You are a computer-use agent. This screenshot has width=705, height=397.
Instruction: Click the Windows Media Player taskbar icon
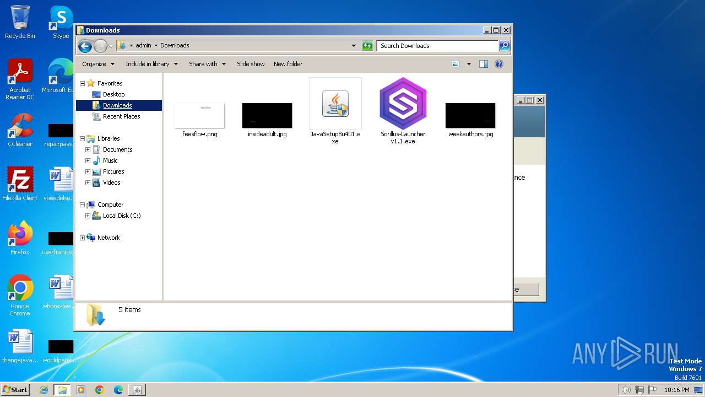[x=81, y=390]
